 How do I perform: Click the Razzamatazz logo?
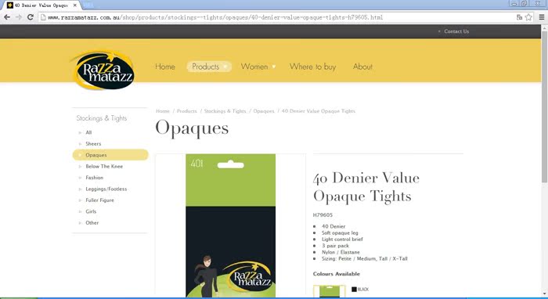pos(103,70)
